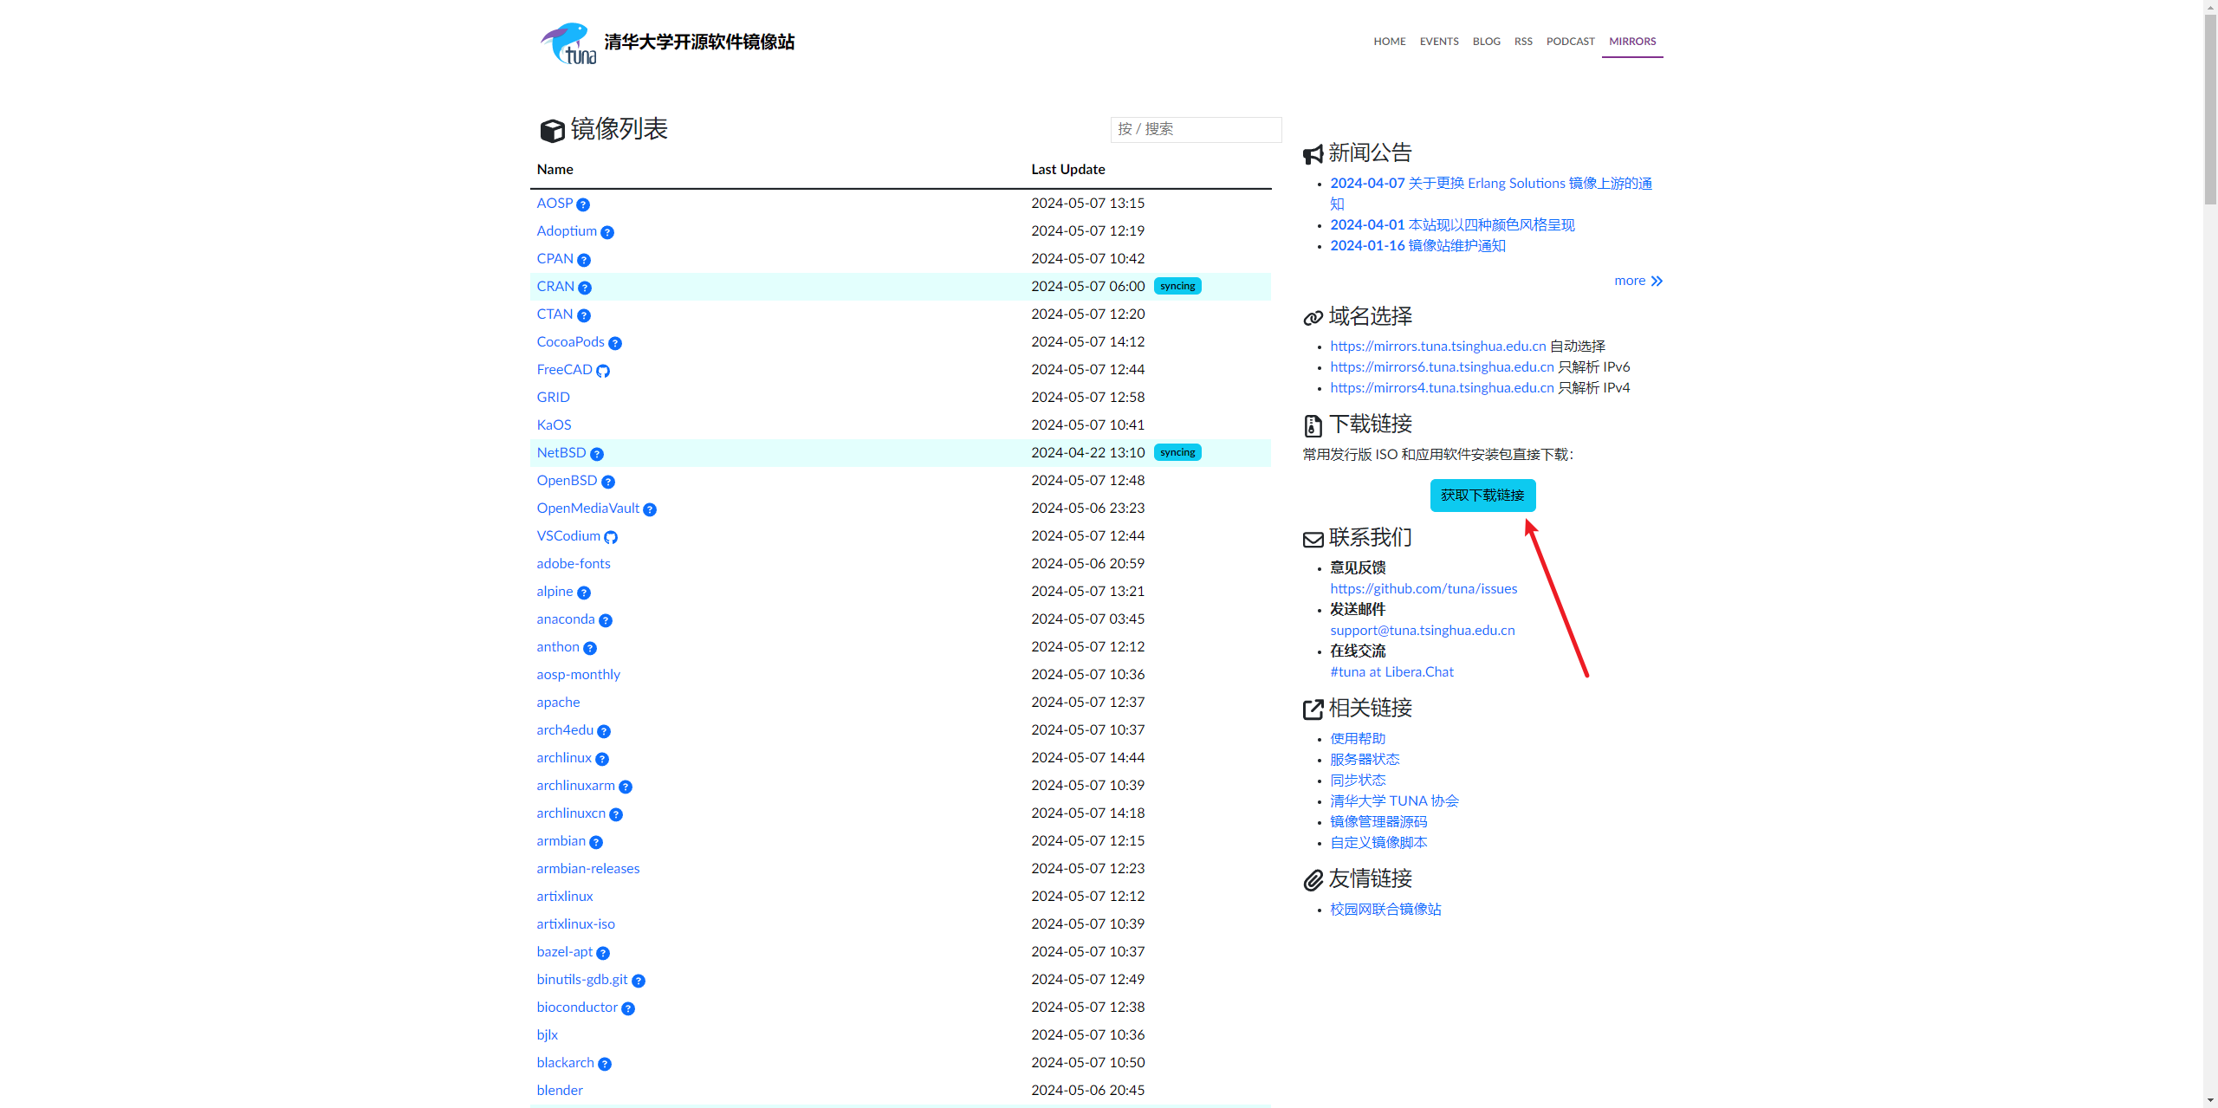Open help icon next to archlinuxarm
2218x1108 pixels.
[x=626, y=787]
